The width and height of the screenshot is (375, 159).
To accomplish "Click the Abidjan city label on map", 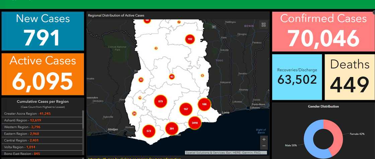I will pos(113,129).
